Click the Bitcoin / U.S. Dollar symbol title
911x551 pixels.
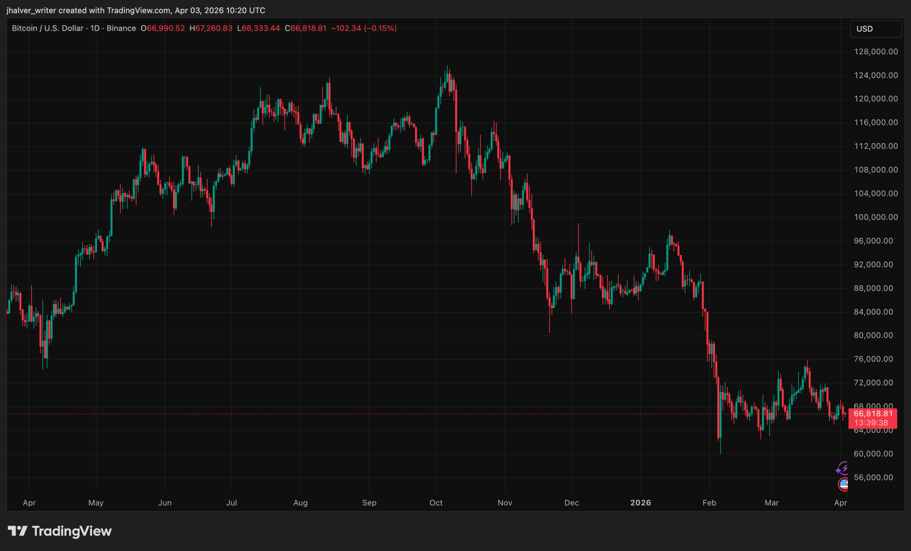(48, 28)
